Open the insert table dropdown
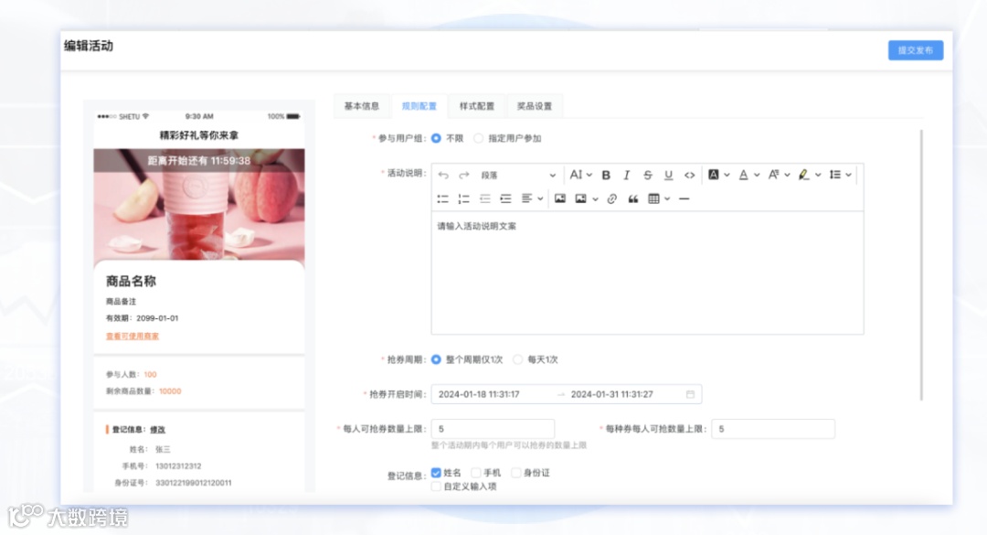 (x=658, y=199)
